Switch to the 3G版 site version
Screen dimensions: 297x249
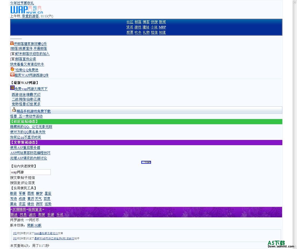pyautogui.click(x=38, y=225)
